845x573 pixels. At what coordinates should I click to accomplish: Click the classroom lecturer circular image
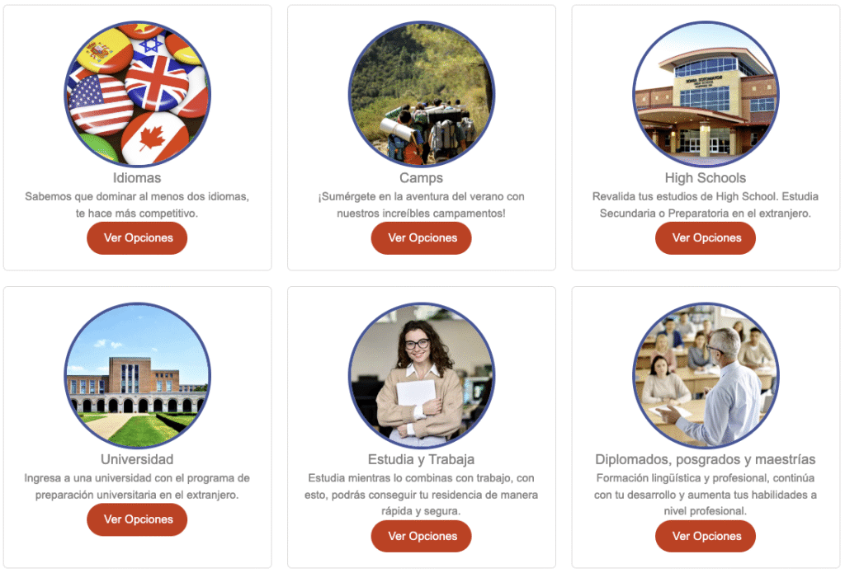[706, 375]
